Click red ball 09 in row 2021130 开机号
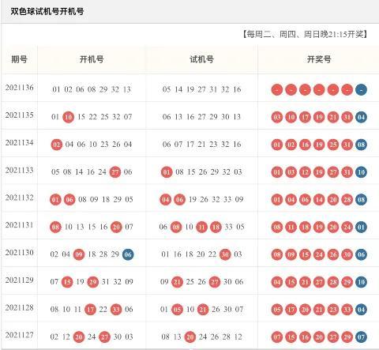379x350 pixels. pos(79,254)
